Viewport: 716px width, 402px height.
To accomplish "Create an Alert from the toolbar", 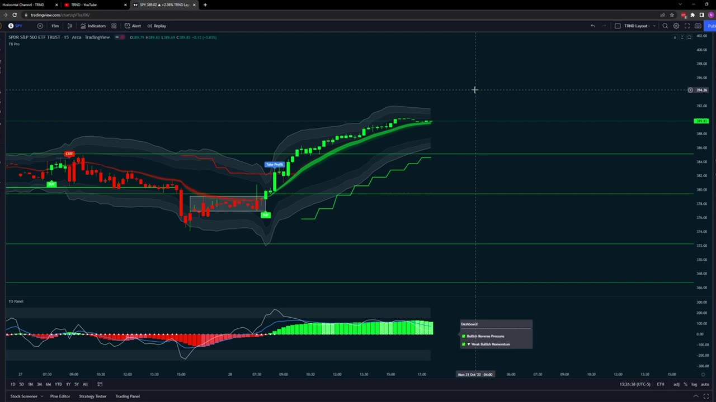I will pyautogui.click(x=133, y=26).
